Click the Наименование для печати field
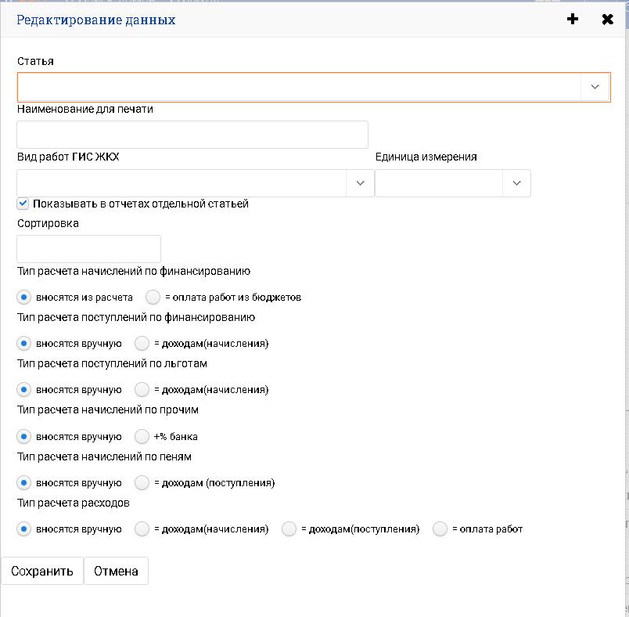Image resolution: width=629 pixels, height=617 pixels. click(x=192, y=135)
